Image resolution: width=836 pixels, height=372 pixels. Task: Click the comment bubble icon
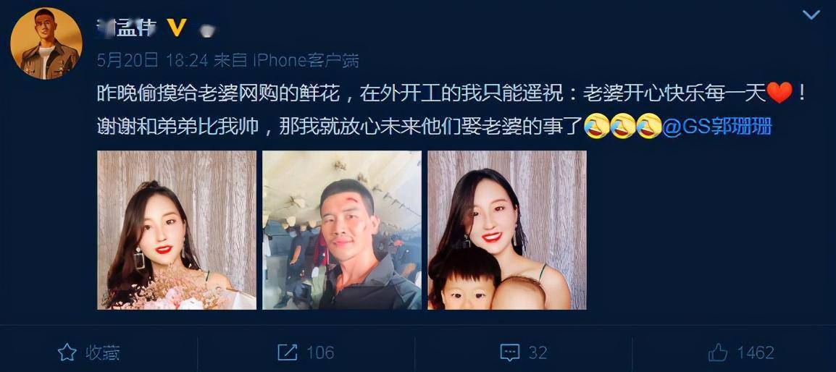(510, 352)
